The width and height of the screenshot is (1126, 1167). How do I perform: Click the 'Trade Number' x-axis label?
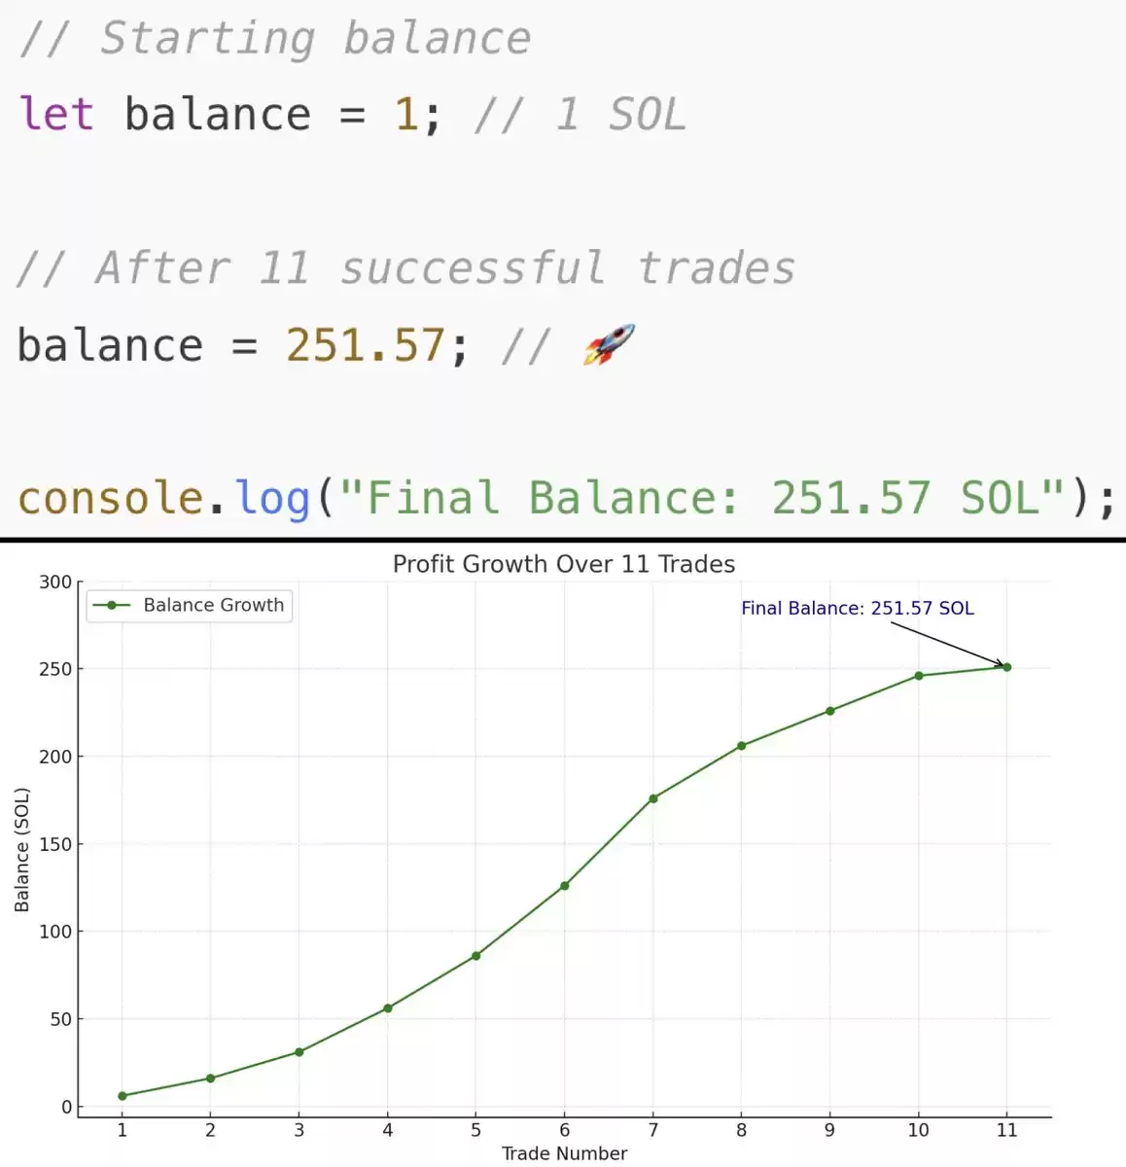tap(564, 1153)
